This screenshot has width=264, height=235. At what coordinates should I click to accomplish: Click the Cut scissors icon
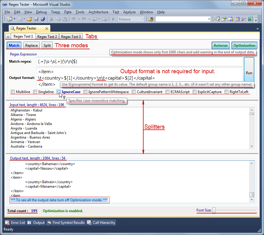(x=52, y=19)
